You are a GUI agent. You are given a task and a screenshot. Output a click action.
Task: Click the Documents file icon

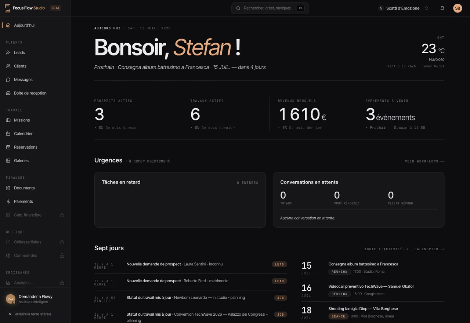click(8, 188)
